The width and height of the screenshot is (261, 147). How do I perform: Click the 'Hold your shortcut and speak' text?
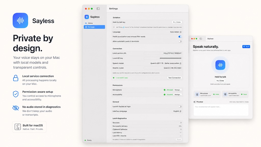(220, 84)
